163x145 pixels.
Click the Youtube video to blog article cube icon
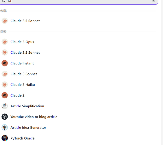pos(5,117)
